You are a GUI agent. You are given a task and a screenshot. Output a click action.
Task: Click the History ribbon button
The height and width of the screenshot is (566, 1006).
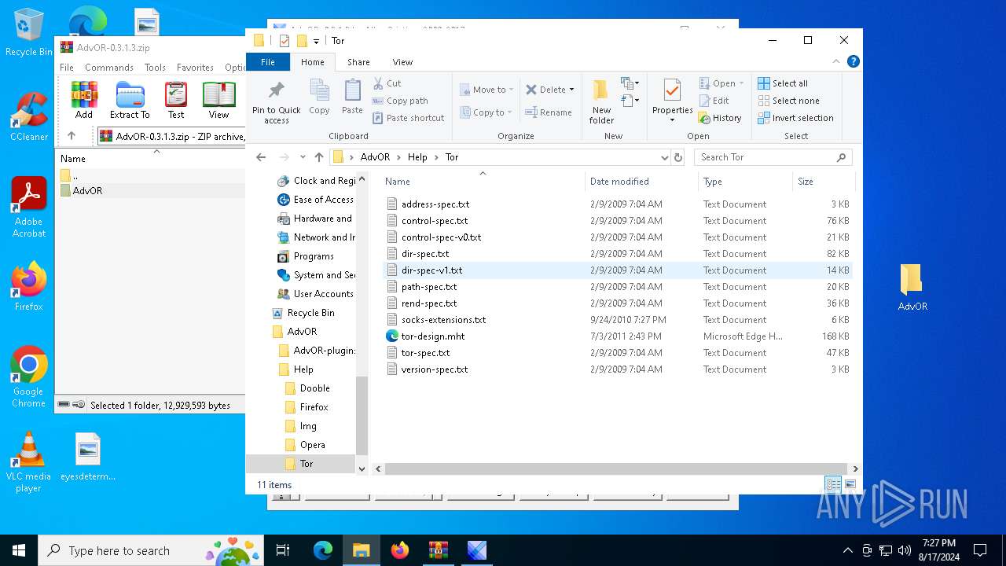tap(720, 118)
